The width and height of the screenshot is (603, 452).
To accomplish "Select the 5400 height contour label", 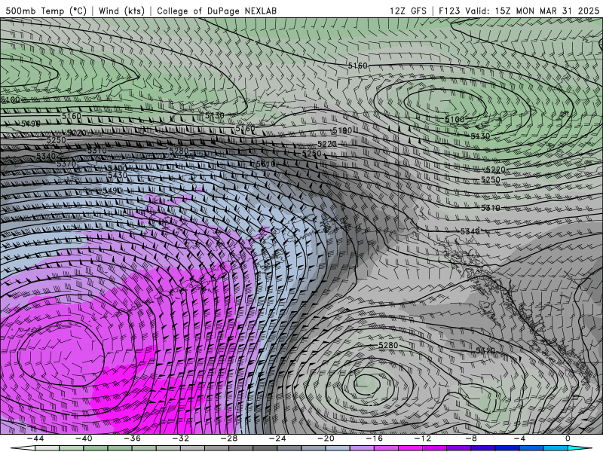I will [x=118, y=168].
